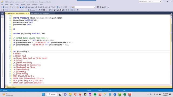The image size is (173, 97).
Task: Click the 'DECLARE @SQLString NVARCHAR(1000)' line
Action: pyautogui.click(x=29, y=33)
